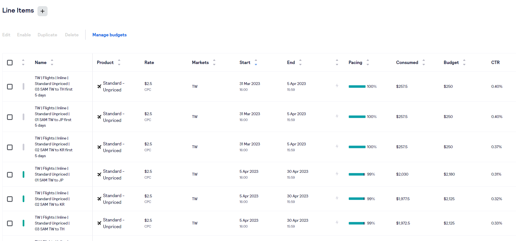This screenshot has height=241, width=516.
Task: Open line item 03 SAM TW to TH first 5 days
Action: point(54,86)
